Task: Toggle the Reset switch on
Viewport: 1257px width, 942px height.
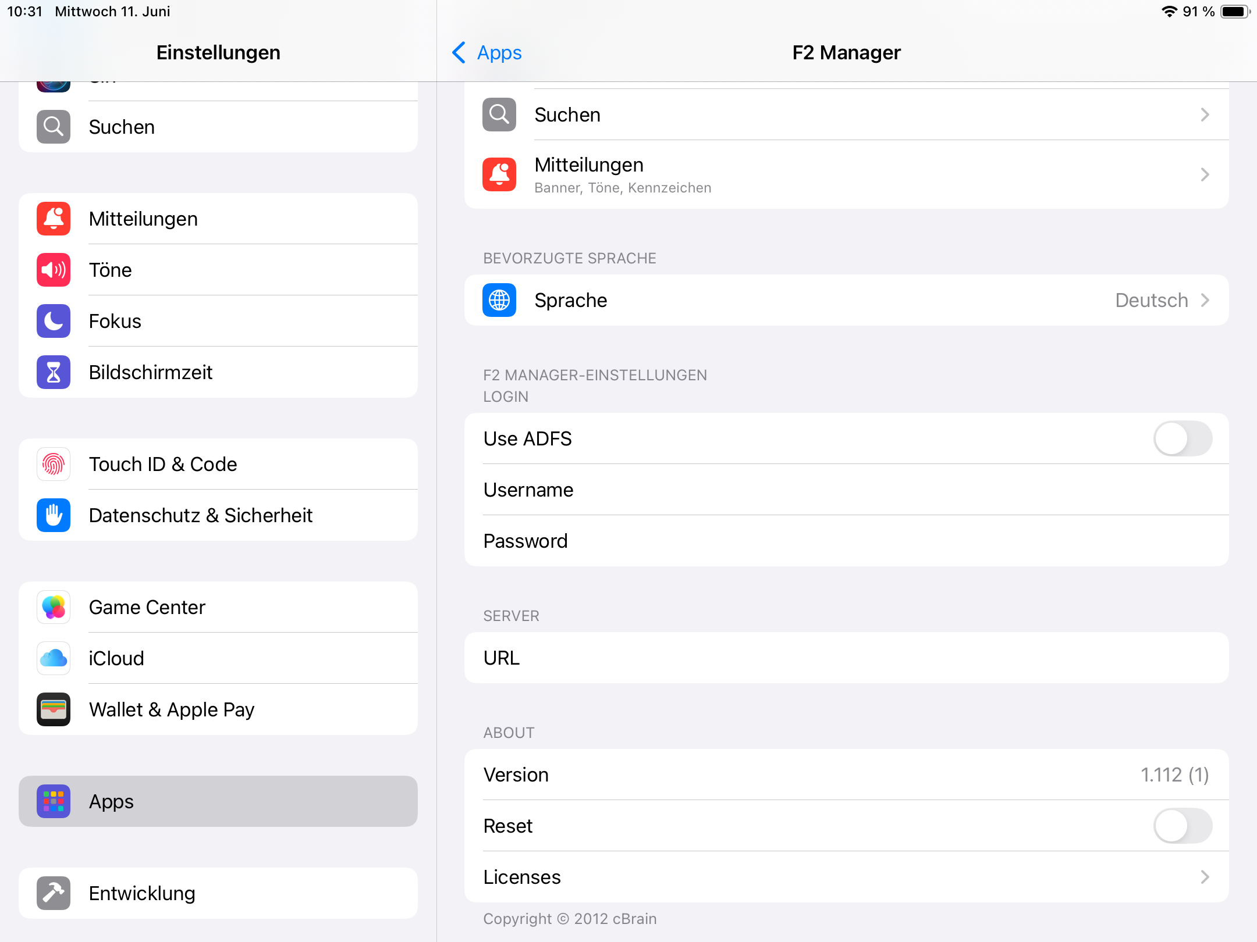Action: (x=1183, y=826)
